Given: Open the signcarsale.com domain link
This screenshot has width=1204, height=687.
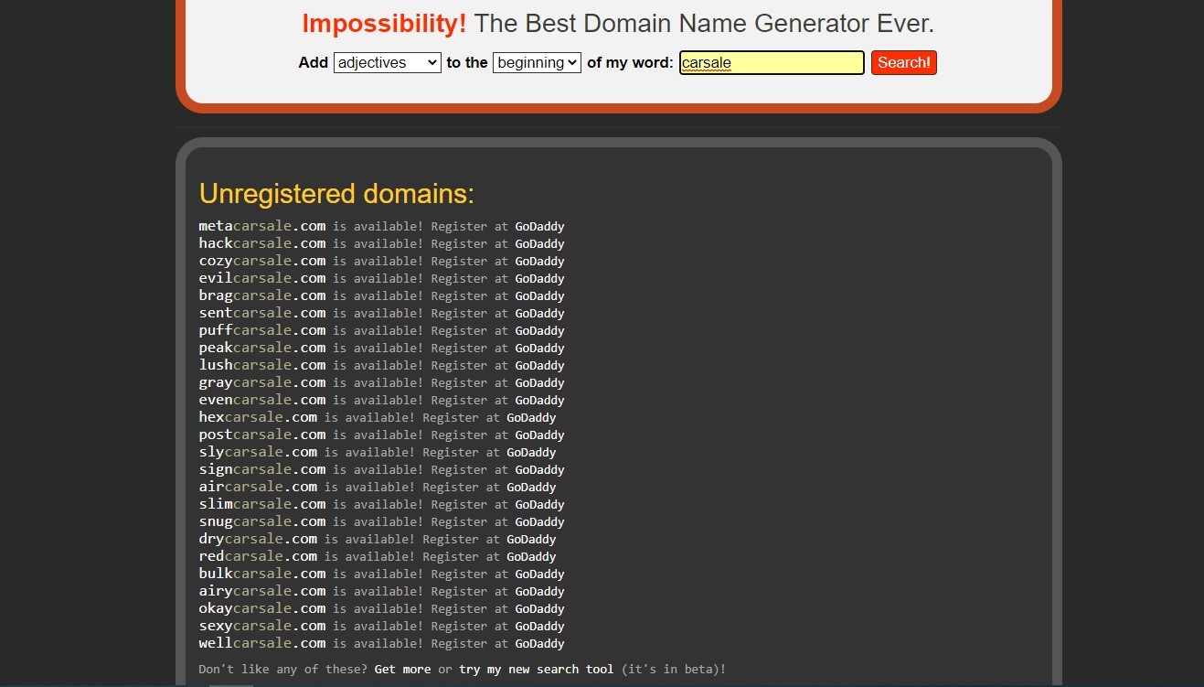Looking at the screenshot, I should click(x=262, y=469).
